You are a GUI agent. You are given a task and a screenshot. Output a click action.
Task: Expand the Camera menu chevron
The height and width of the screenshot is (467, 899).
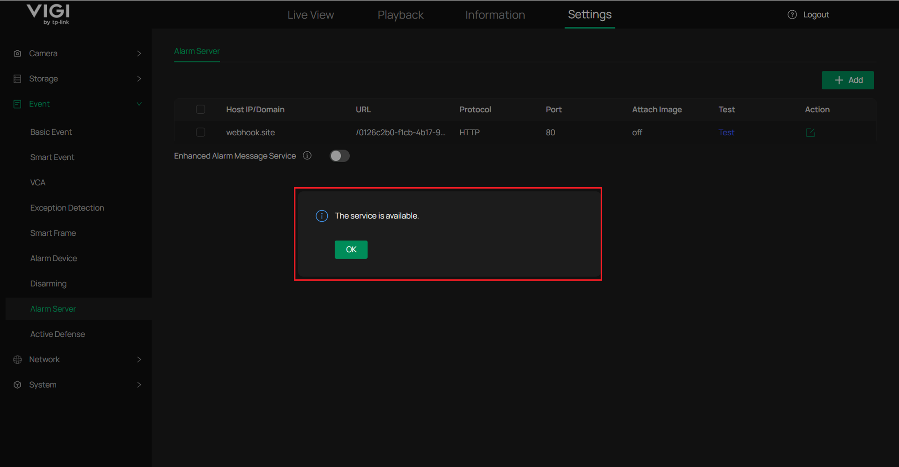click(x=139, y=53)
